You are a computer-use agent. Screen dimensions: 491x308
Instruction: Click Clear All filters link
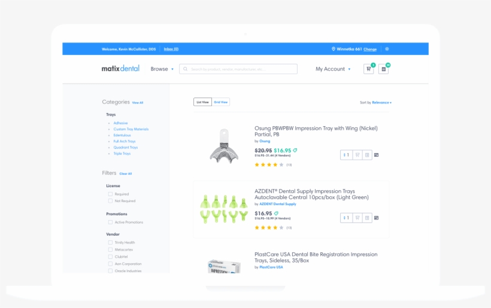pyautogui.click(x=126, y=173)
